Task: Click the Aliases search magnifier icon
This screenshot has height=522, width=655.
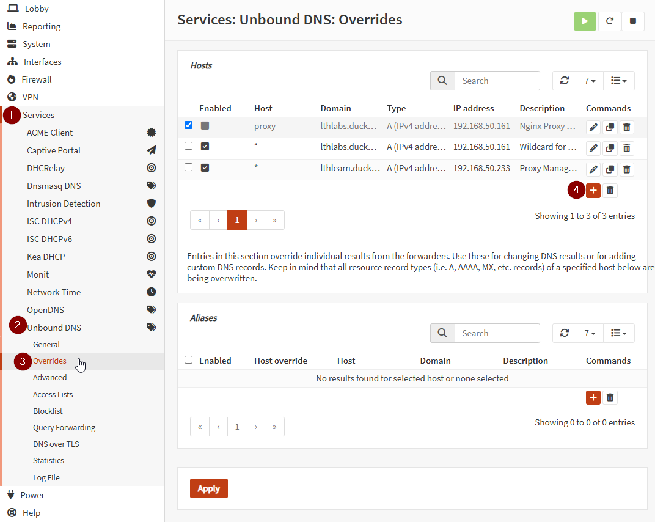Action: (442, 333)
